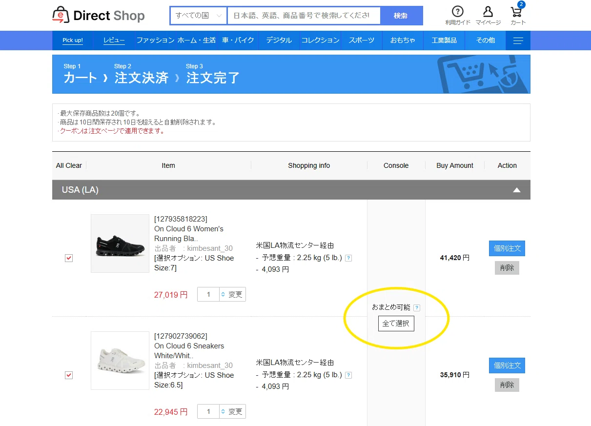The image size is (591, 426).
Task: Click 個別注文 for black running shoes
Action: coord(507,248)
